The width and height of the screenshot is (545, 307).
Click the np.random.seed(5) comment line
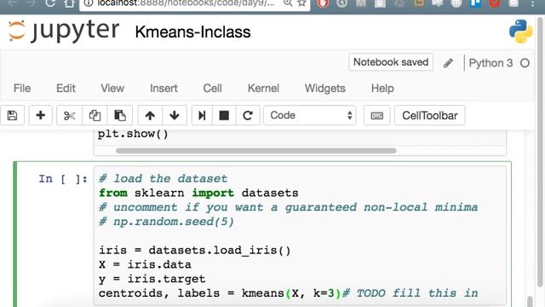[x=167, y=222]
